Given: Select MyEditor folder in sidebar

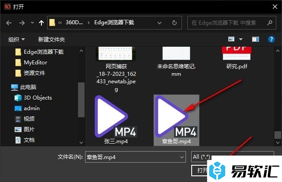Looking at the screenshot, I should (31, 63).
